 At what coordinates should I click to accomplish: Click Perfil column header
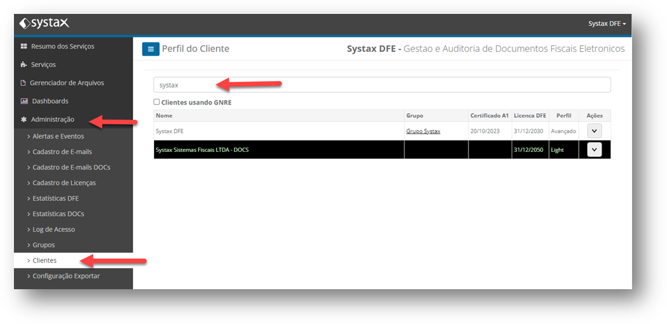(564, 116)
